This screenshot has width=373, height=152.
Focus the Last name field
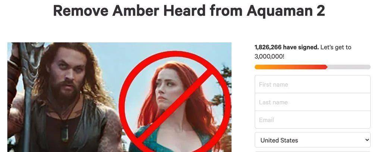point(312,102)
